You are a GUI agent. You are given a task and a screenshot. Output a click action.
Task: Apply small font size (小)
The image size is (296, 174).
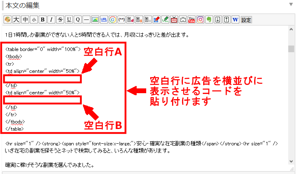click(34, 20)
